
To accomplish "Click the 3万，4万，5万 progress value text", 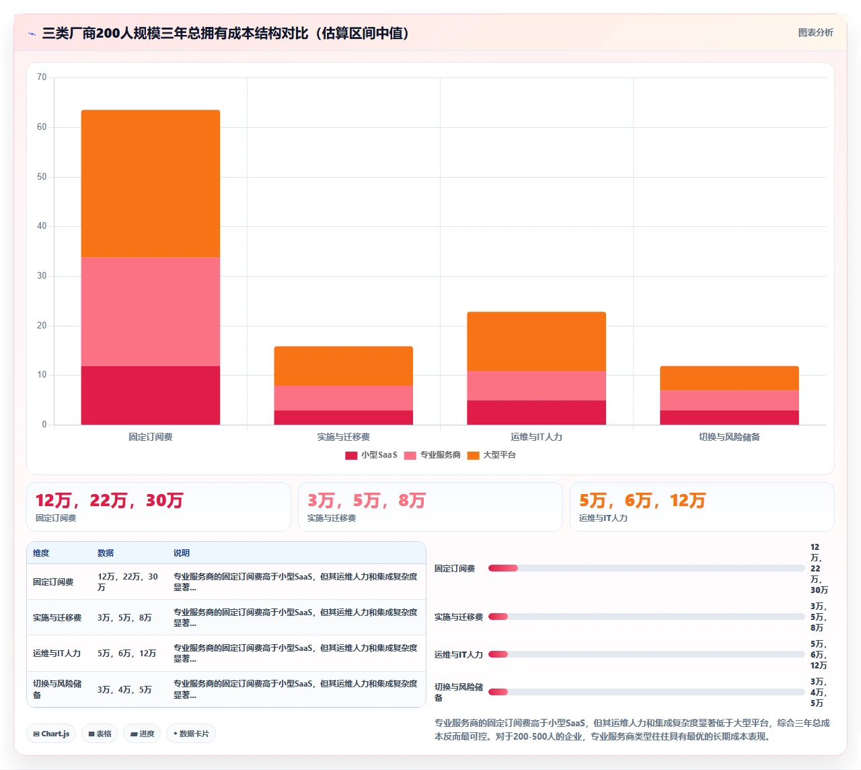I will pyautogui.click(x=818, y=693).
